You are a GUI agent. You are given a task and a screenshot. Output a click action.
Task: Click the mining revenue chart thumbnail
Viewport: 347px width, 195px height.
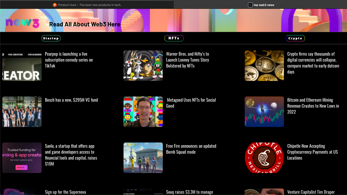click(x=264, y=112)
